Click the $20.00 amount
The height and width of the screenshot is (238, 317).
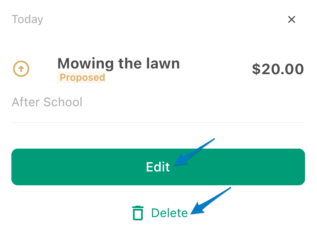click(x=278, y=69)
